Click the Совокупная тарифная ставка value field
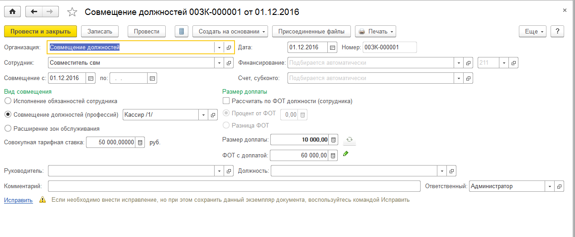575x237 pixels. 111,142
